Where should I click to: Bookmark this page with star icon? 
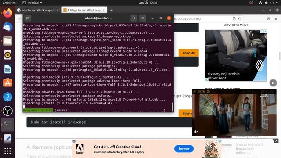tap(240, 18)
